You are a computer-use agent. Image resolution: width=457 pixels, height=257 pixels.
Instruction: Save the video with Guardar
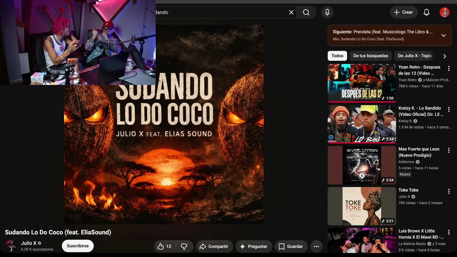pyautogui.click(x=291, y=246)
